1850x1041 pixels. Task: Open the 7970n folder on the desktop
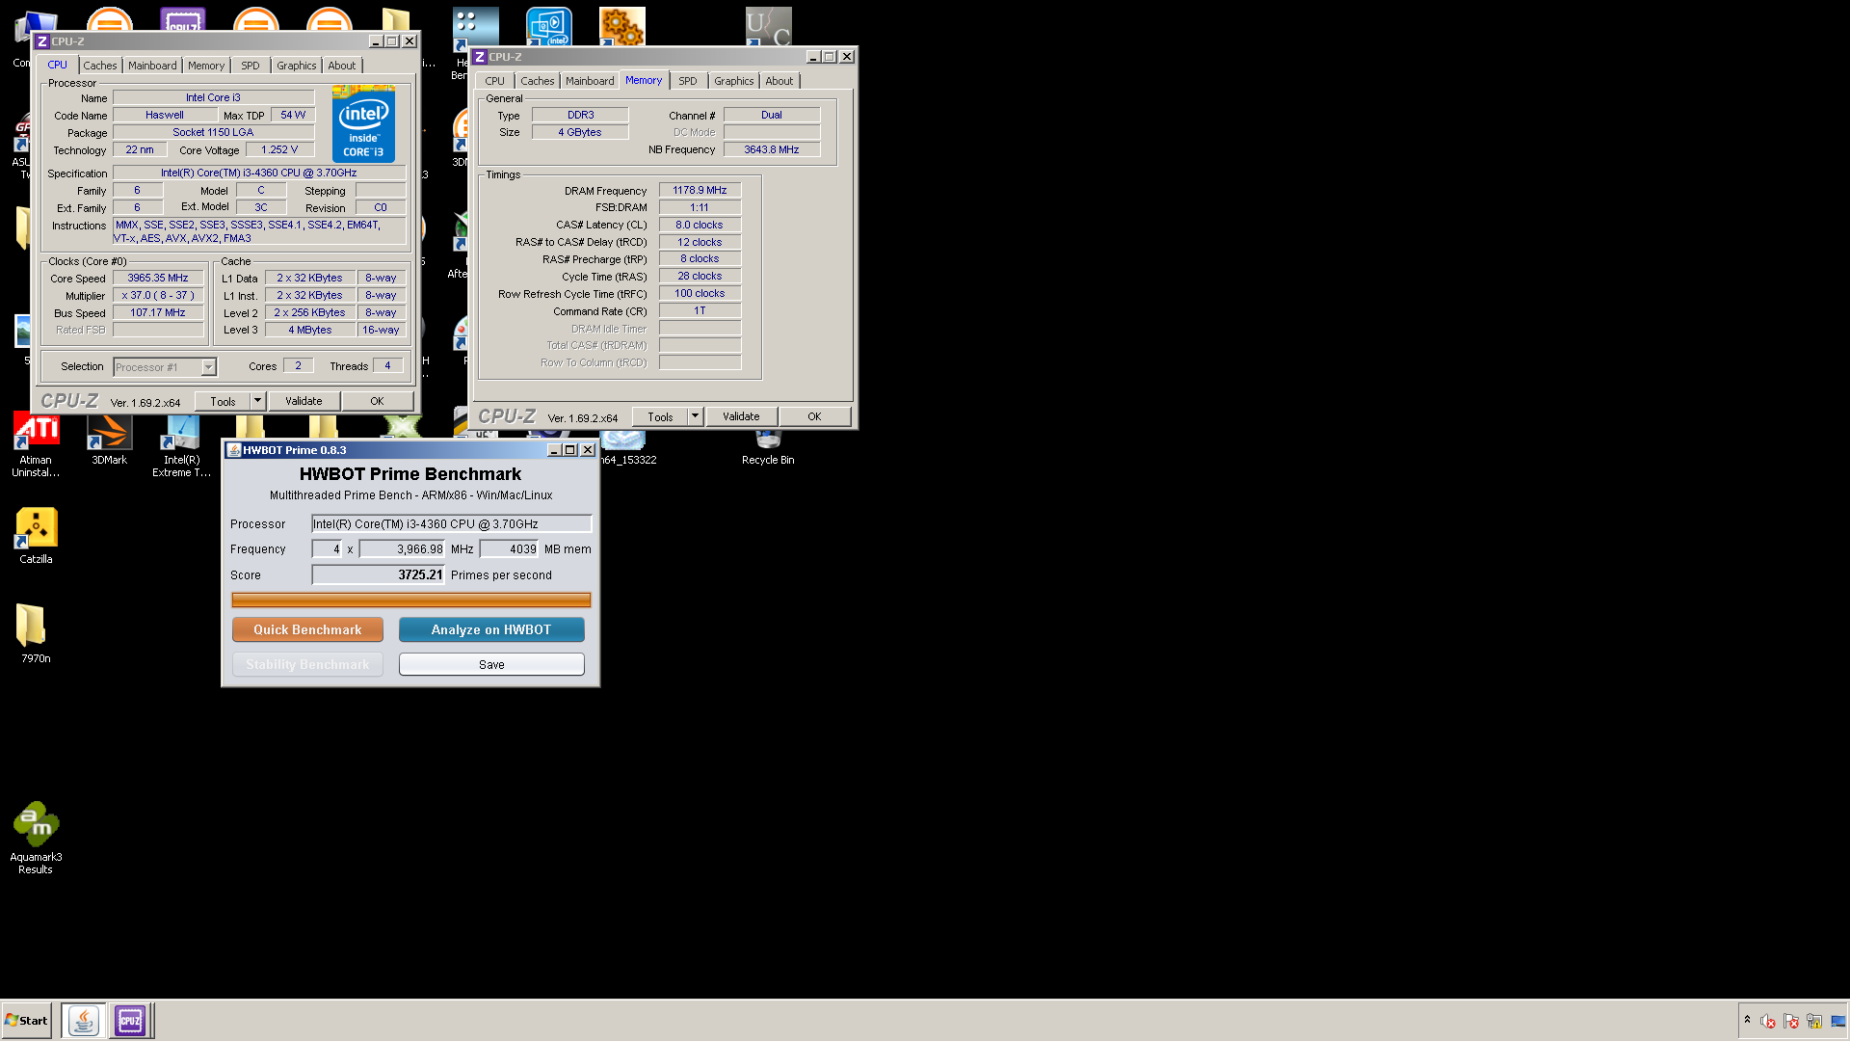click(x=36, y=634)
